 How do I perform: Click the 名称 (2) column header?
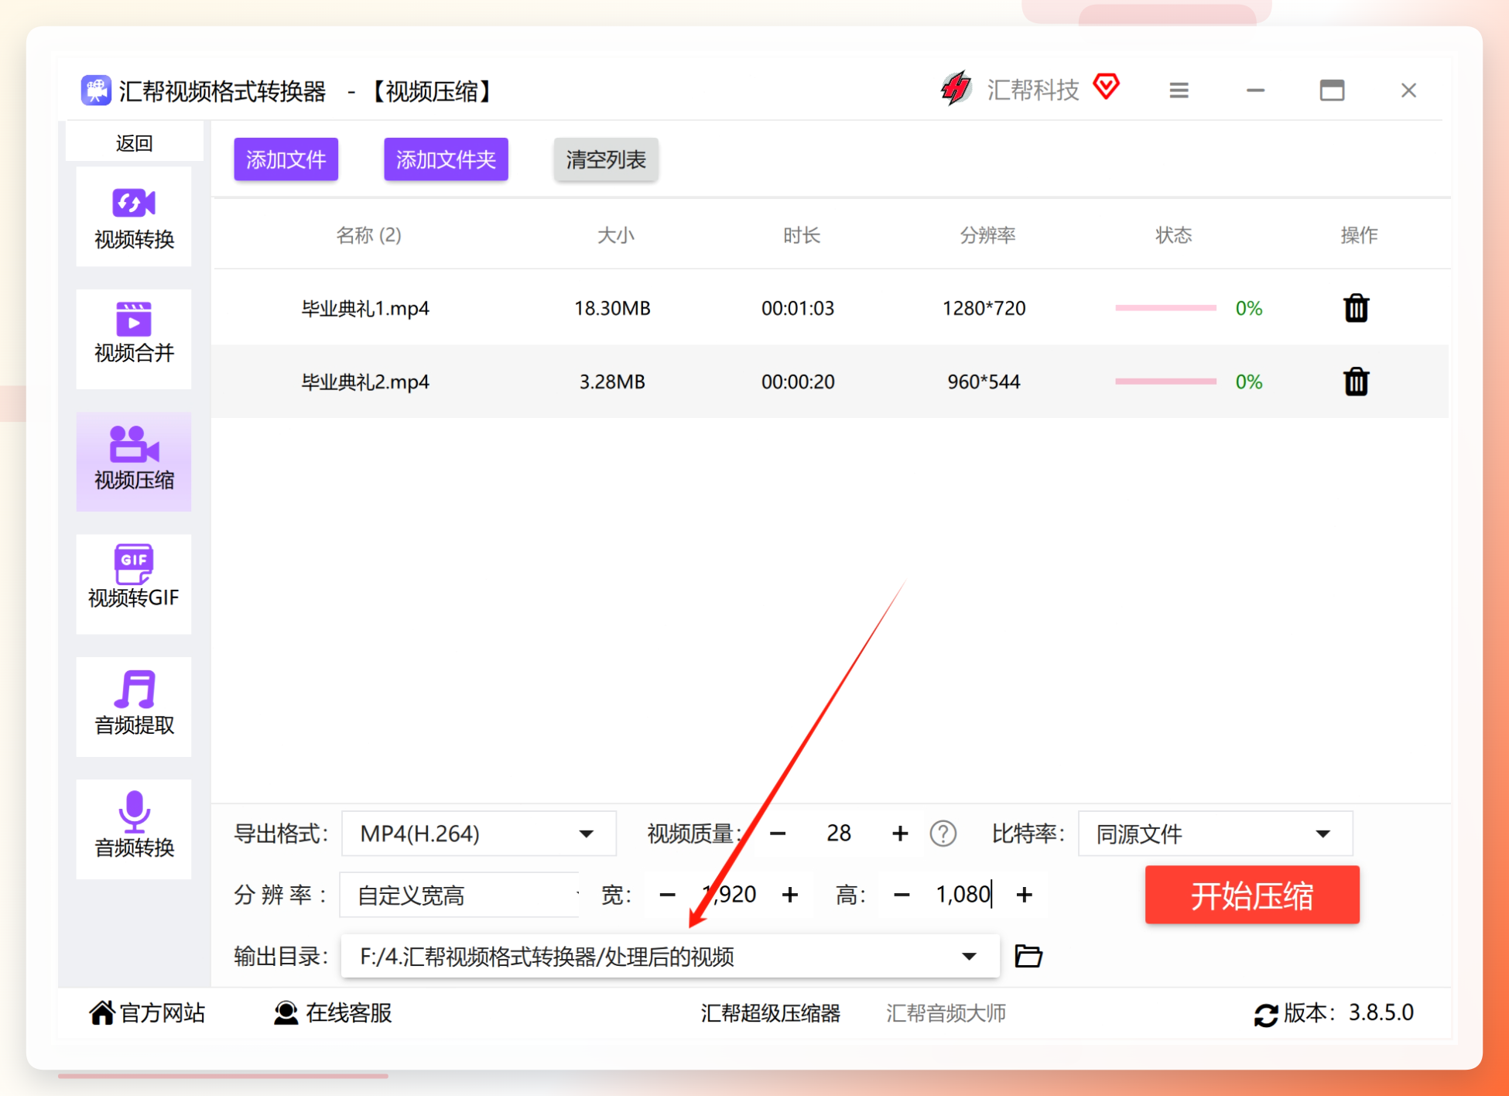coord(368,235)
